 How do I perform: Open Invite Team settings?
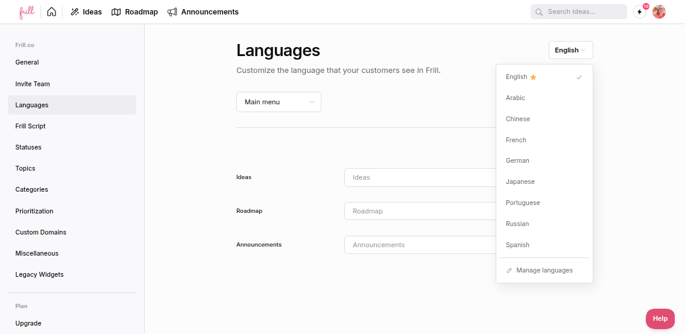click(x=72, y=84)
